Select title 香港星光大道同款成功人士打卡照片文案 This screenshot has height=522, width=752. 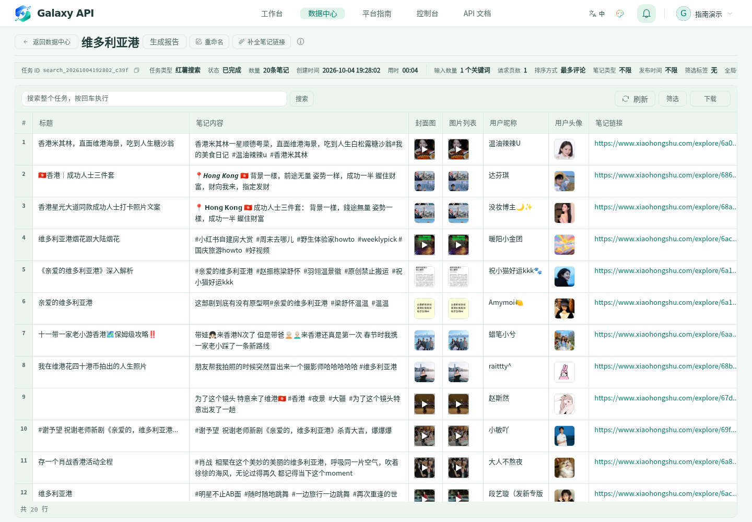click(99, 207)
